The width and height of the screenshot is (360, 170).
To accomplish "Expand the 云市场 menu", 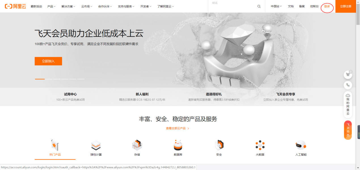I will pos(87,6).
